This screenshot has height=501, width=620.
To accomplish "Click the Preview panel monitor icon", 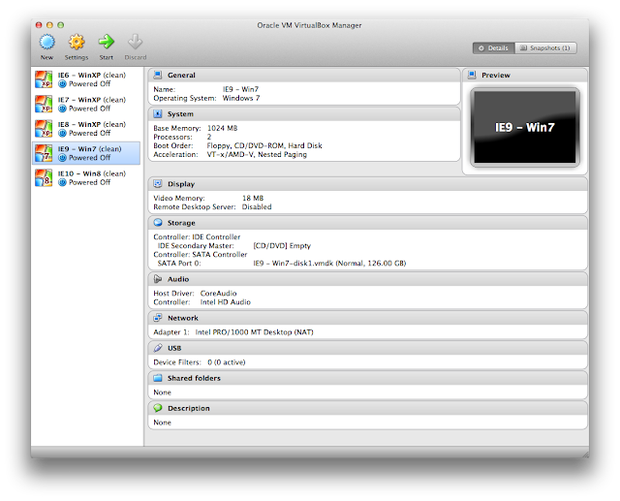I will pos(472,75).
